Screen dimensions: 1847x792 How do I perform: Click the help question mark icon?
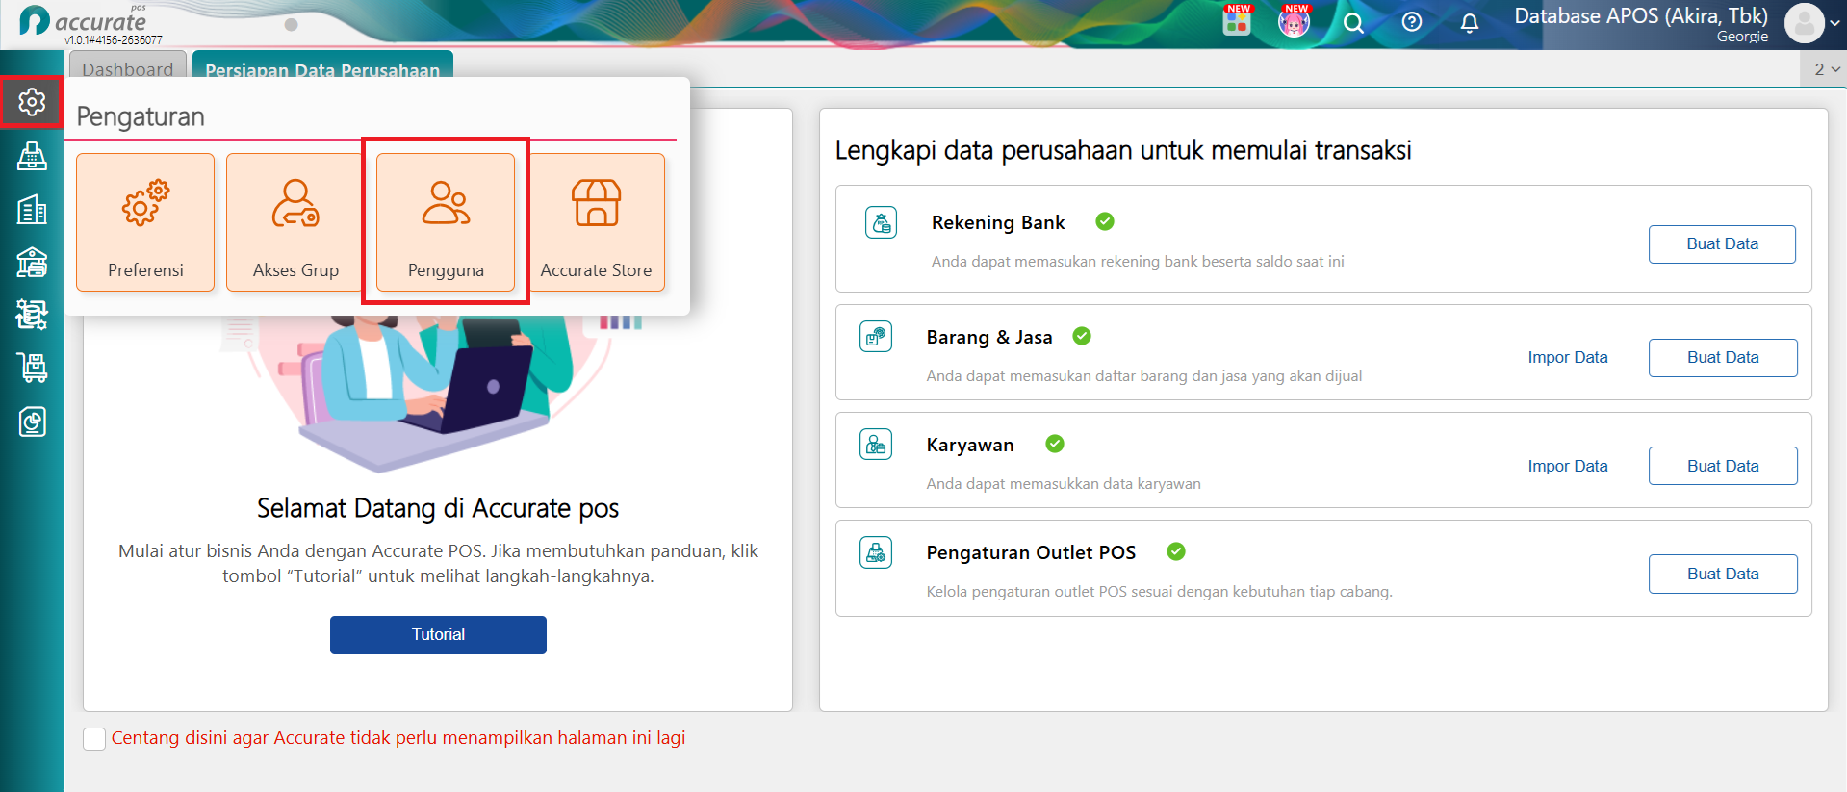[1412, 22]
